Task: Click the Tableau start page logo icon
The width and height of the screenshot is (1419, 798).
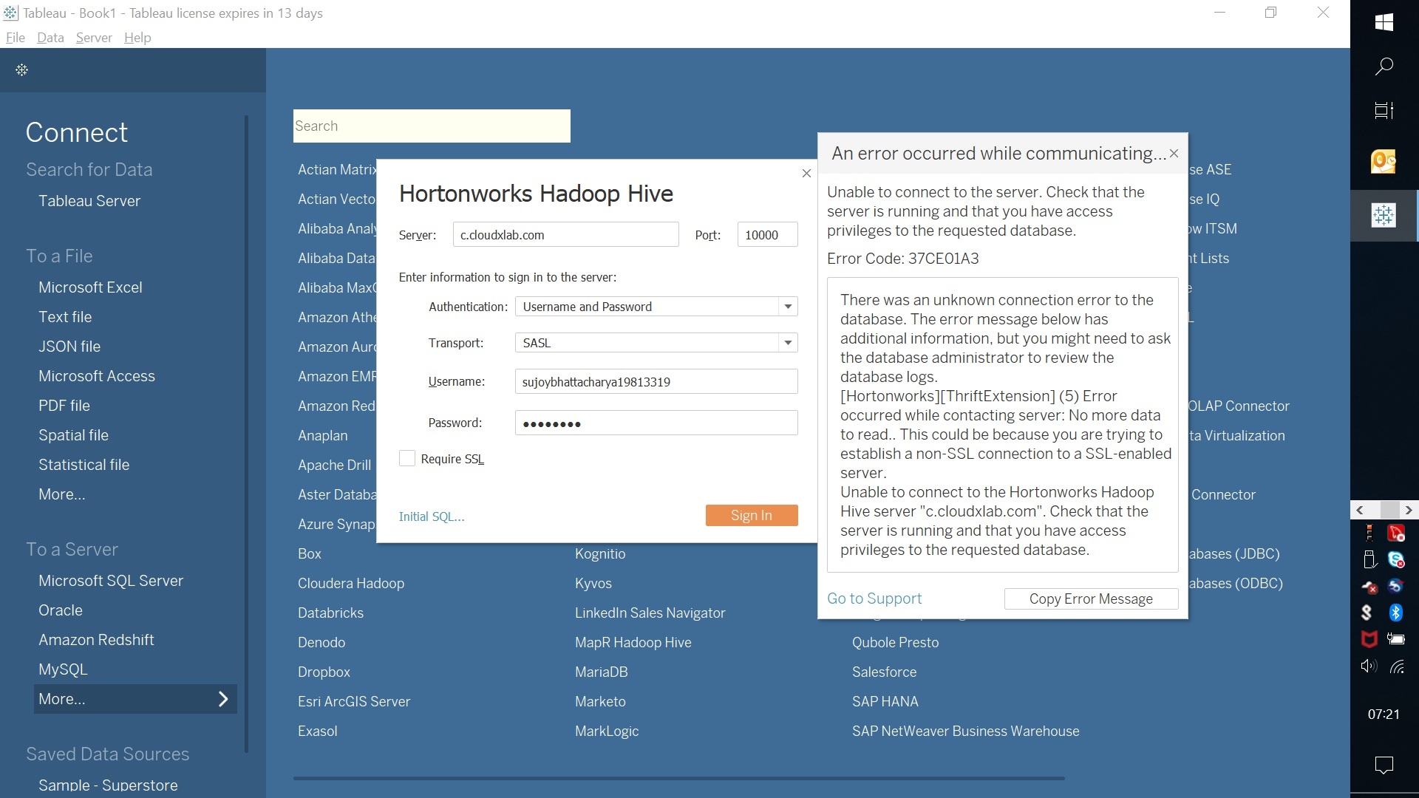Action: click(x=21, y=69)
